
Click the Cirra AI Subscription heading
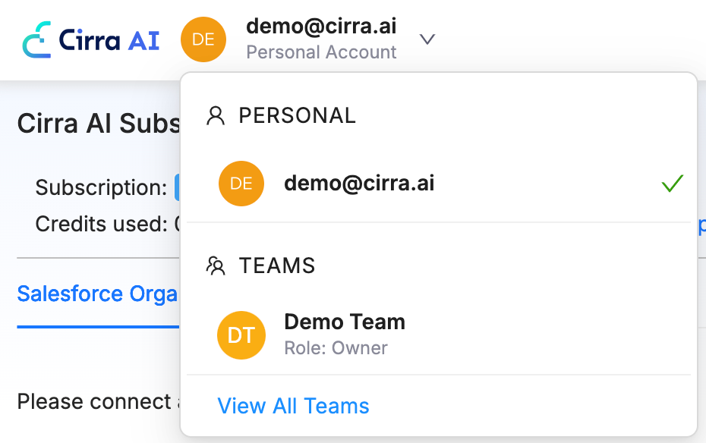tap(99, 124)
